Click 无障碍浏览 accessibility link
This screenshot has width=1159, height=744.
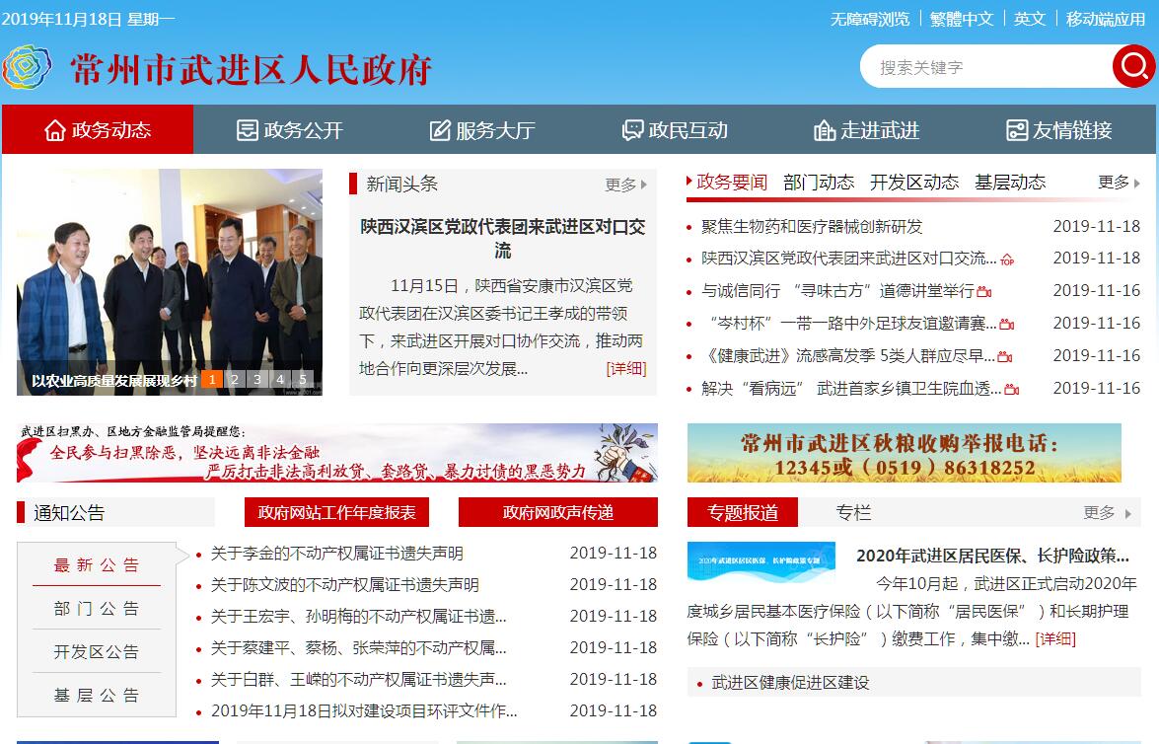(x=870, y=19)
